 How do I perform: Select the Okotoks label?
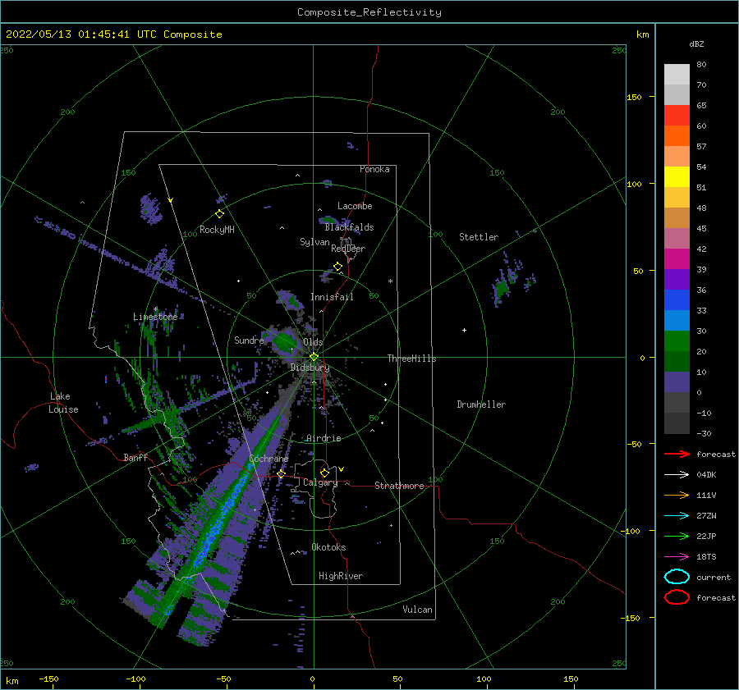328,547
